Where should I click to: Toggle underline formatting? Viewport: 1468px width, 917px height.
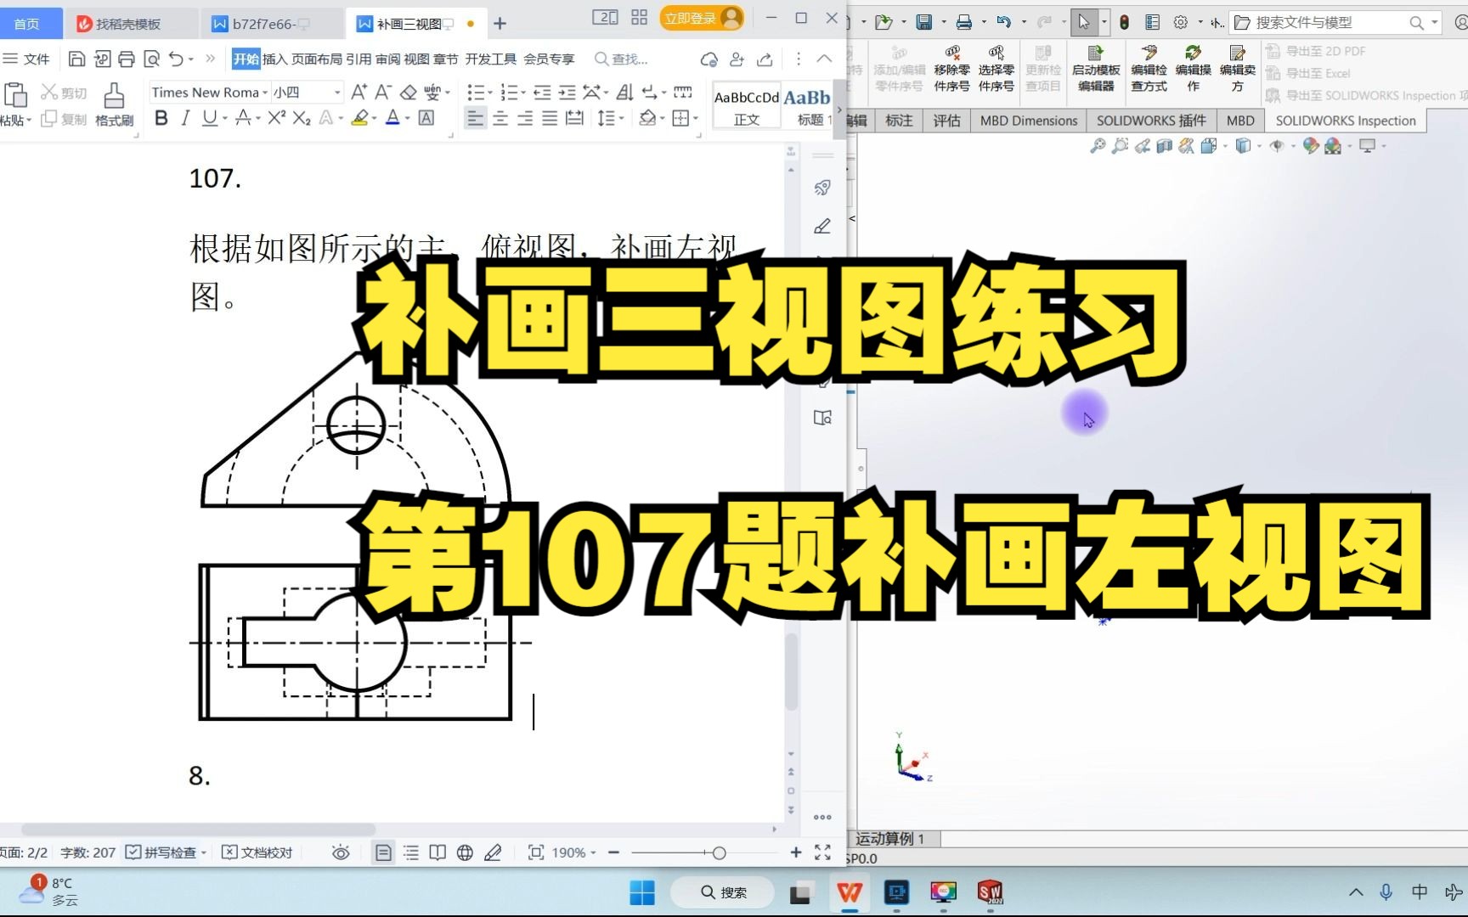[208, 119]
